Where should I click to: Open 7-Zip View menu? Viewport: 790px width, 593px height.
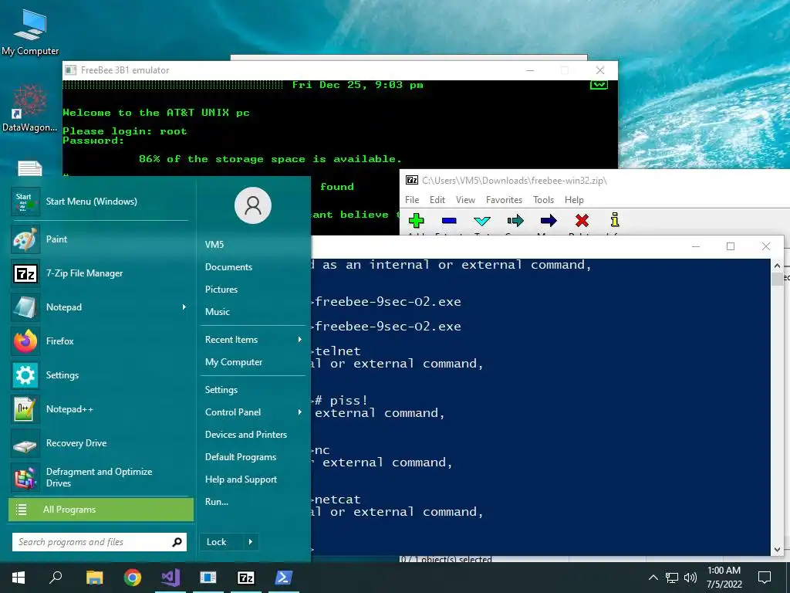tap(465, 200)
